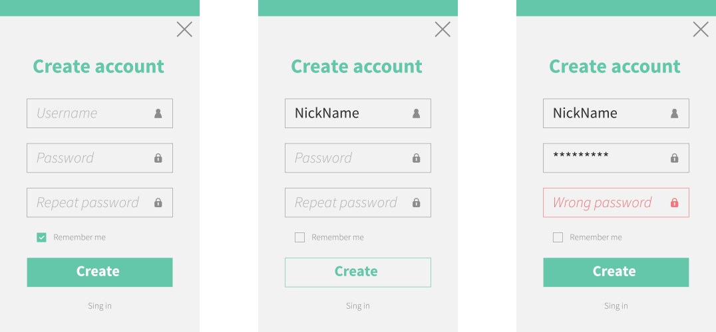Focus the red Wrong password input field
This screenshot has height=332, width=716.
coord(616,203)
